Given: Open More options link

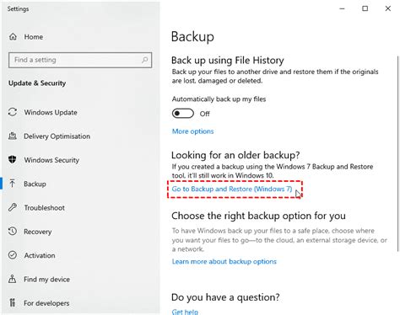Looking at the screenshot, I should [x=192, y=131].
